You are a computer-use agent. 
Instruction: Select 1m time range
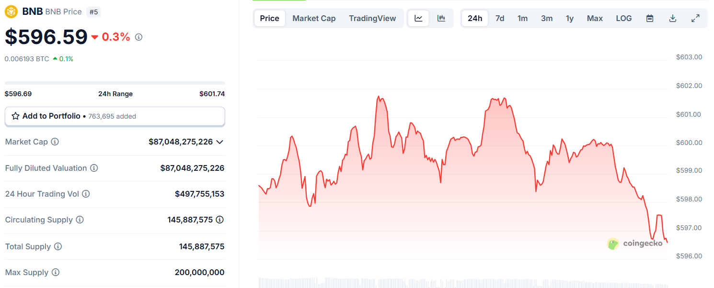tap(522, 18)
